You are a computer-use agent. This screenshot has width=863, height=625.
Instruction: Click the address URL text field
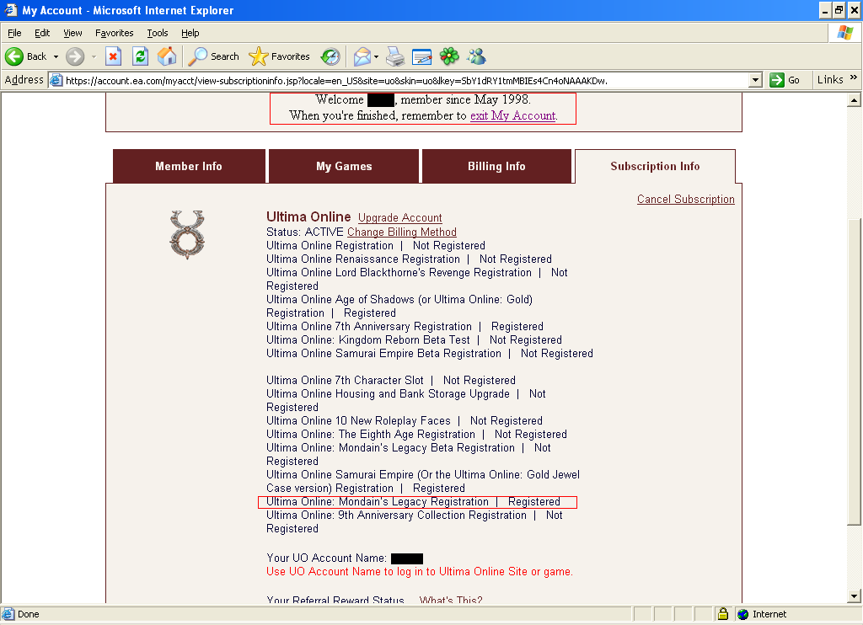[x=406, y=80]
